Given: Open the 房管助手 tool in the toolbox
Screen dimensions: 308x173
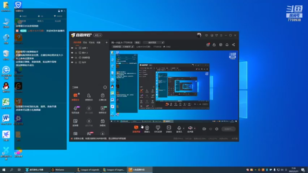Looking at the screenshot, I should pyautogui.click(x=89, y=97).
